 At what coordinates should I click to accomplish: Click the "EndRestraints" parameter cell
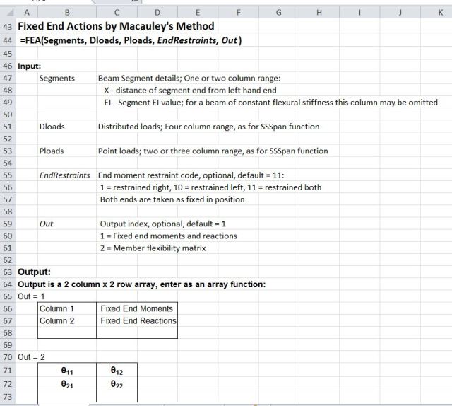pyautogui.click(x=64, y=175)
